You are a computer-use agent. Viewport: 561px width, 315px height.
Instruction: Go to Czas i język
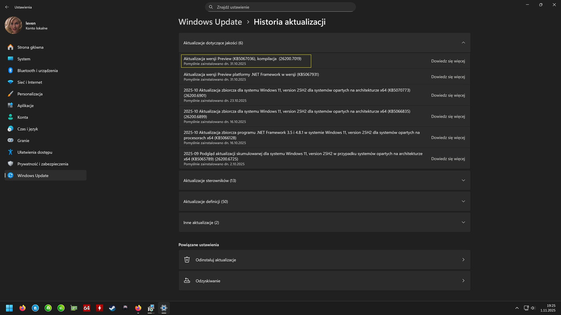coord(46,129)
